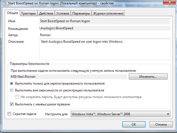Uncheck 'Выполнить с наивысшими правами' checkbox
This screenshot has width=177, height=133.
12,104
